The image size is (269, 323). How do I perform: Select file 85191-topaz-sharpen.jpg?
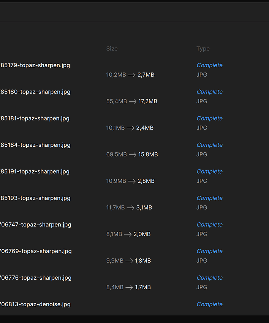tap(35, 172)
